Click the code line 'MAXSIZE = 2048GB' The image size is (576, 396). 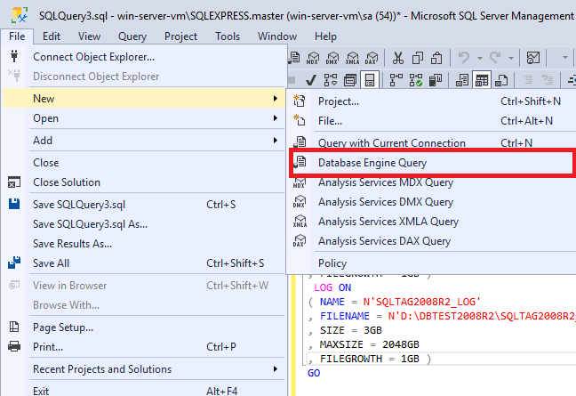[x=369, y=344]
